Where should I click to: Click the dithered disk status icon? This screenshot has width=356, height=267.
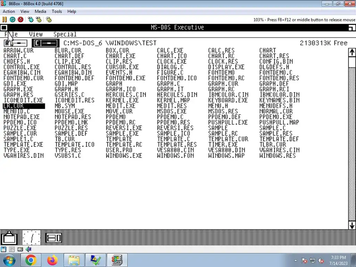tap(12, 249)
